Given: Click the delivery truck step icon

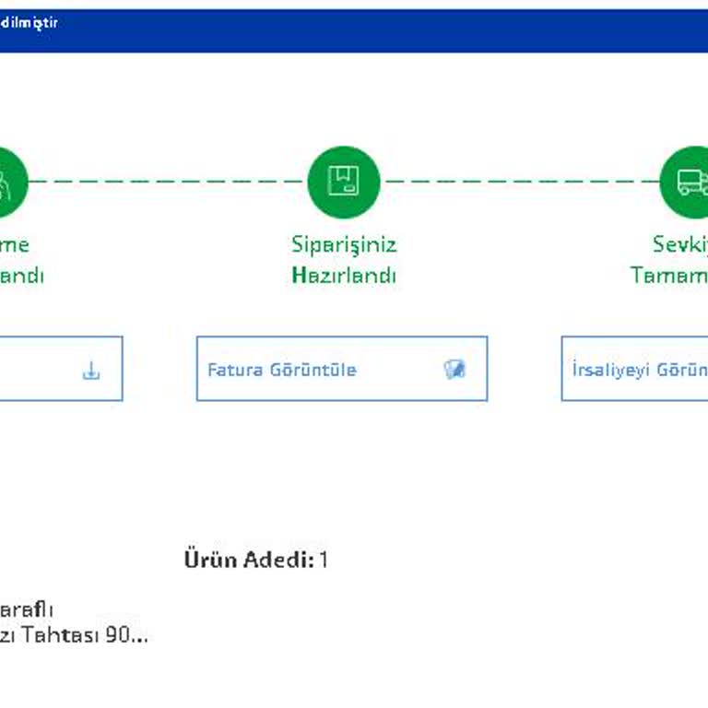Looking at the screenshot, I should [x=685, y=182].
